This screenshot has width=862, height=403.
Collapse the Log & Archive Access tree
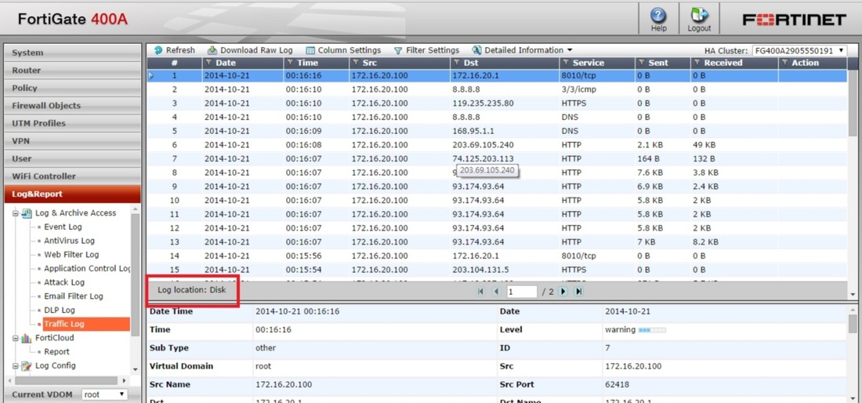pyautogui.click(x=16, y=213)
